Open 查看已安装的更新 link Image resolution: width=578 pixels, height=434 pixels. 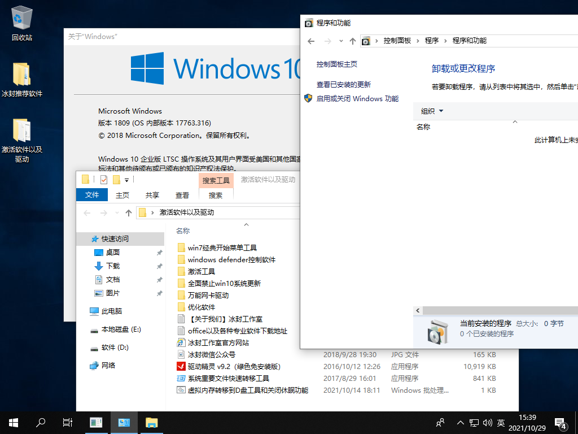(344, 85)
